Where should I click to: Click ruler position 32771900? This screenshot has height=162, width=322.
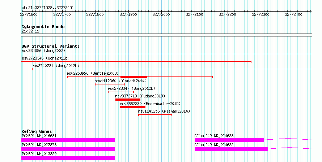pos(128,14)
